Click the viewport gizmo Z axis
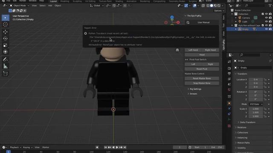 172,17
